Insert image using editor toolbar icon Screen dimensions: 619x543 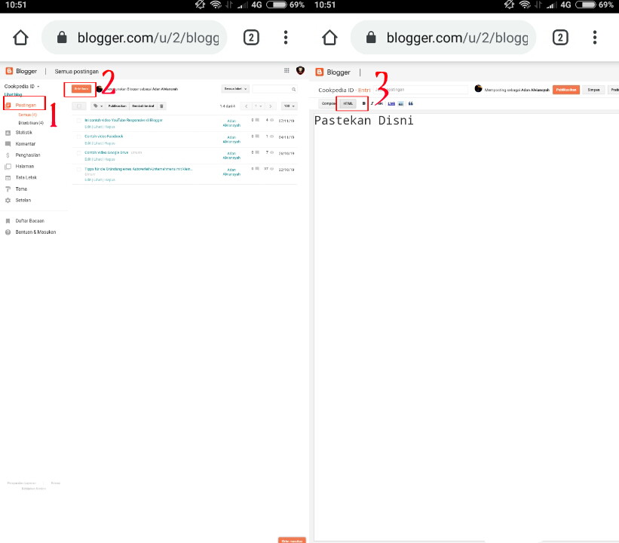click(400, 103)
